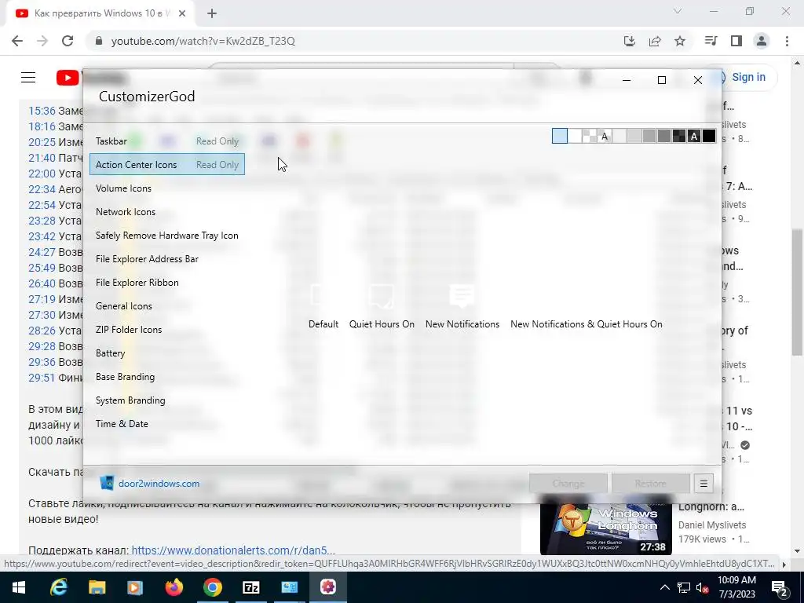Pick the light blue preview background swatch
804x603 pixels.
[559, 136]
